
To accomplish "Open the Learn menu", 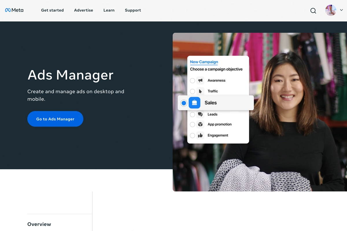I will pos(109,10).
